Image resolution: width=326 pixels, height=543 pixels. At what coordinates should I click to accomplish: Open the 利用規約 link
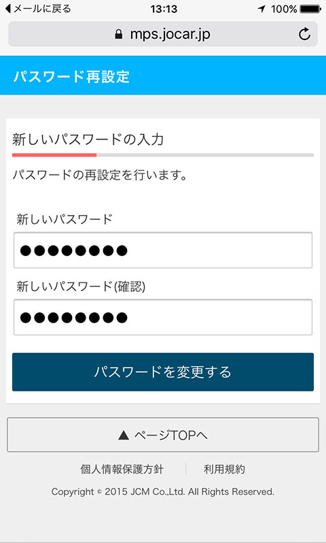224,470
